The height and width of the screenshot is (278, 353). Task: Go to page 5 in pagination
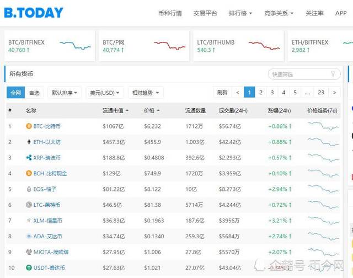[295, 92]
